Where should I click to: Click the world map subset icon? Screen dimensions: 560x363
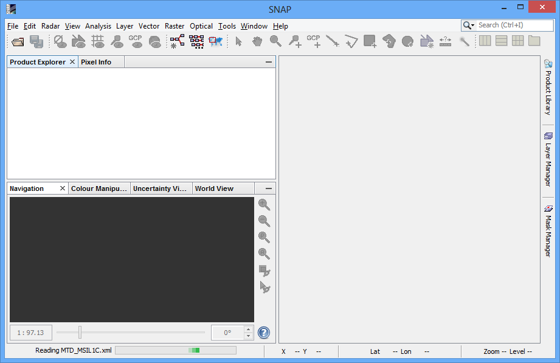pyautogui.click(x=216, y=41)
